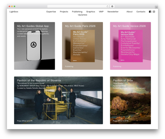Click Publishing label on Venice 2026 card
Image resolution: width=165 pixels, height=139 pixels.
click(117, 66)
